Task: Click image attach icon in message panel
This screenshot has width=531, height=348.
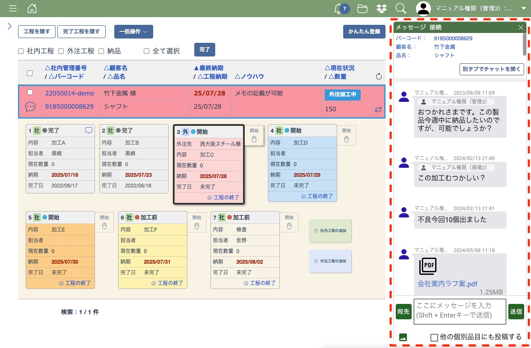Action: point(403,337)
